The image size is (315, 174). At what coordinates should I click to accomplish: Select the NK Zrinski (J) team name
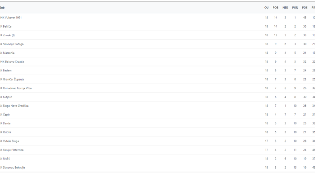coord(7,35)
